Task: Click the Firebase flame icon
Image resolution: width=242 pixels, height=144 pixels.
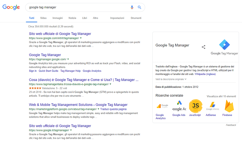Action: [229, 106]
